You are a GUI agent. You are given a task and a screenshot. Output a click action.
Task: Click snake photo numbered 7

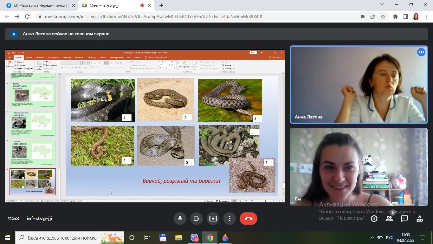(252, 175)
